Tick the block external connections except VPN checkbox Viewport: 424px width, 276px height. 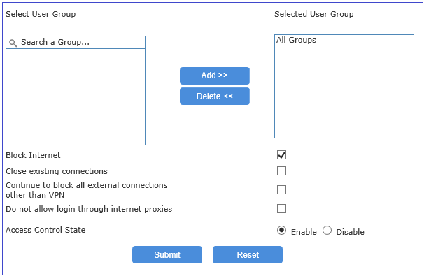281,190
